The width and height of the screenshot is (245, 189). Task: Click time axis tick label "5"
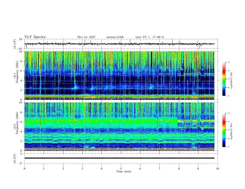coord(121,169)
